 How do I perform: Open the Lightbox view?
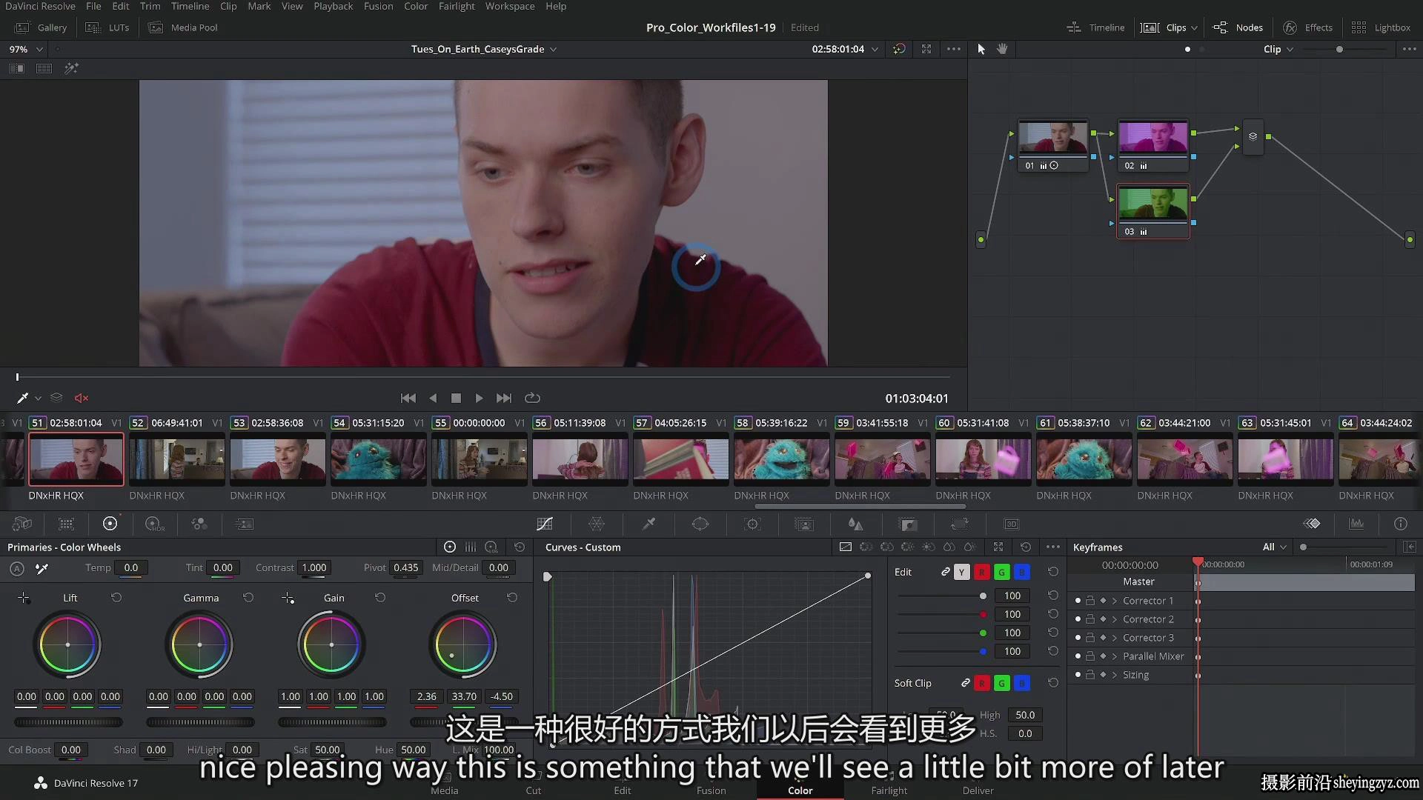[1381, 27]
